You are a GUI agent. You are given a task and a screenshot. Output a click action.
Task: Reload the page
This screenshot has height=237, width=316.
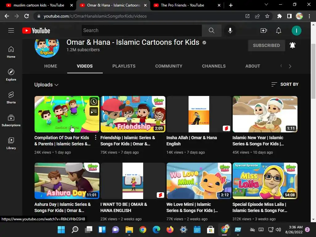point(27,16)
